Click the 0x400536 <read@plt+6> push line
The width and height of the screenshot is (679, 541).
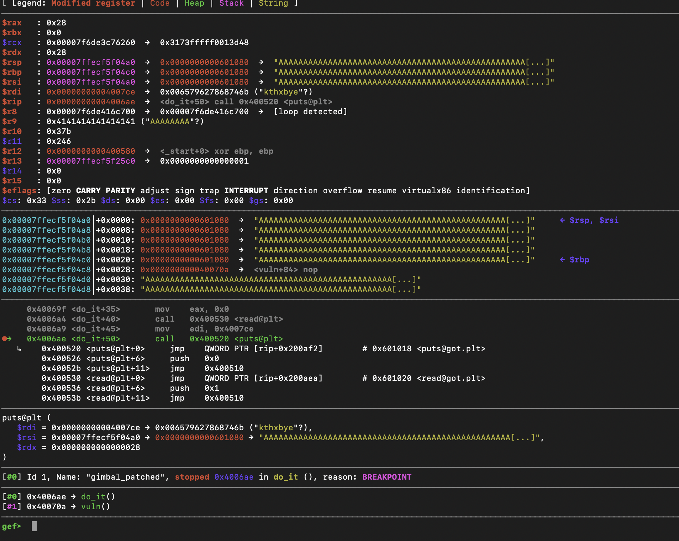tap(130, 388)
